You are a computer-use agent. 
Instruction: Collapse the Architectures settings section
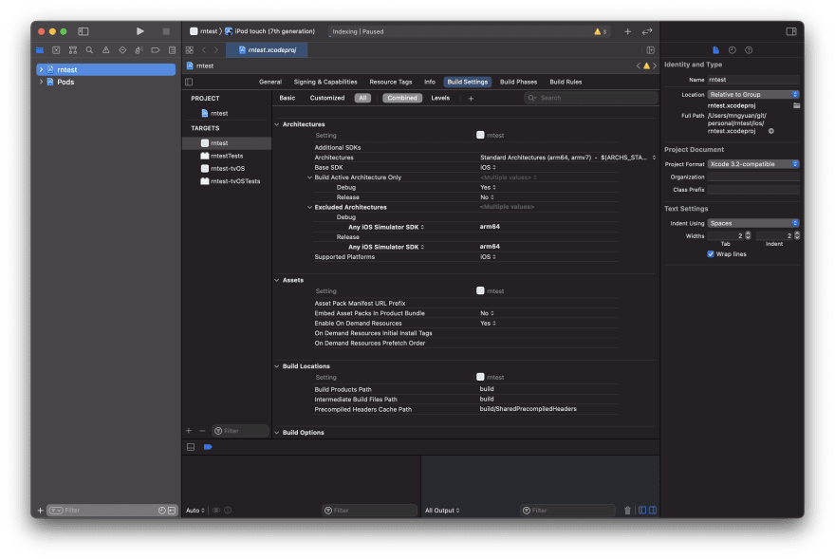coord(277,124)
